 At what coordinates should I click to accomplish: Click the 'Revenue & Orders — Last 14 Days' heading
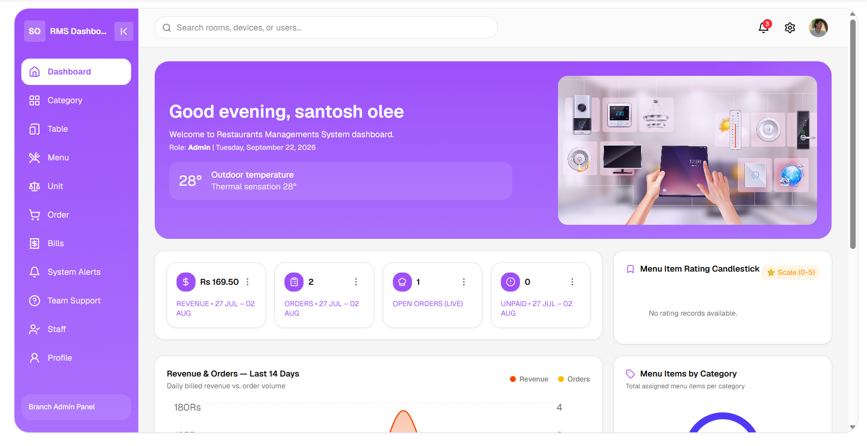pos(233,374)
